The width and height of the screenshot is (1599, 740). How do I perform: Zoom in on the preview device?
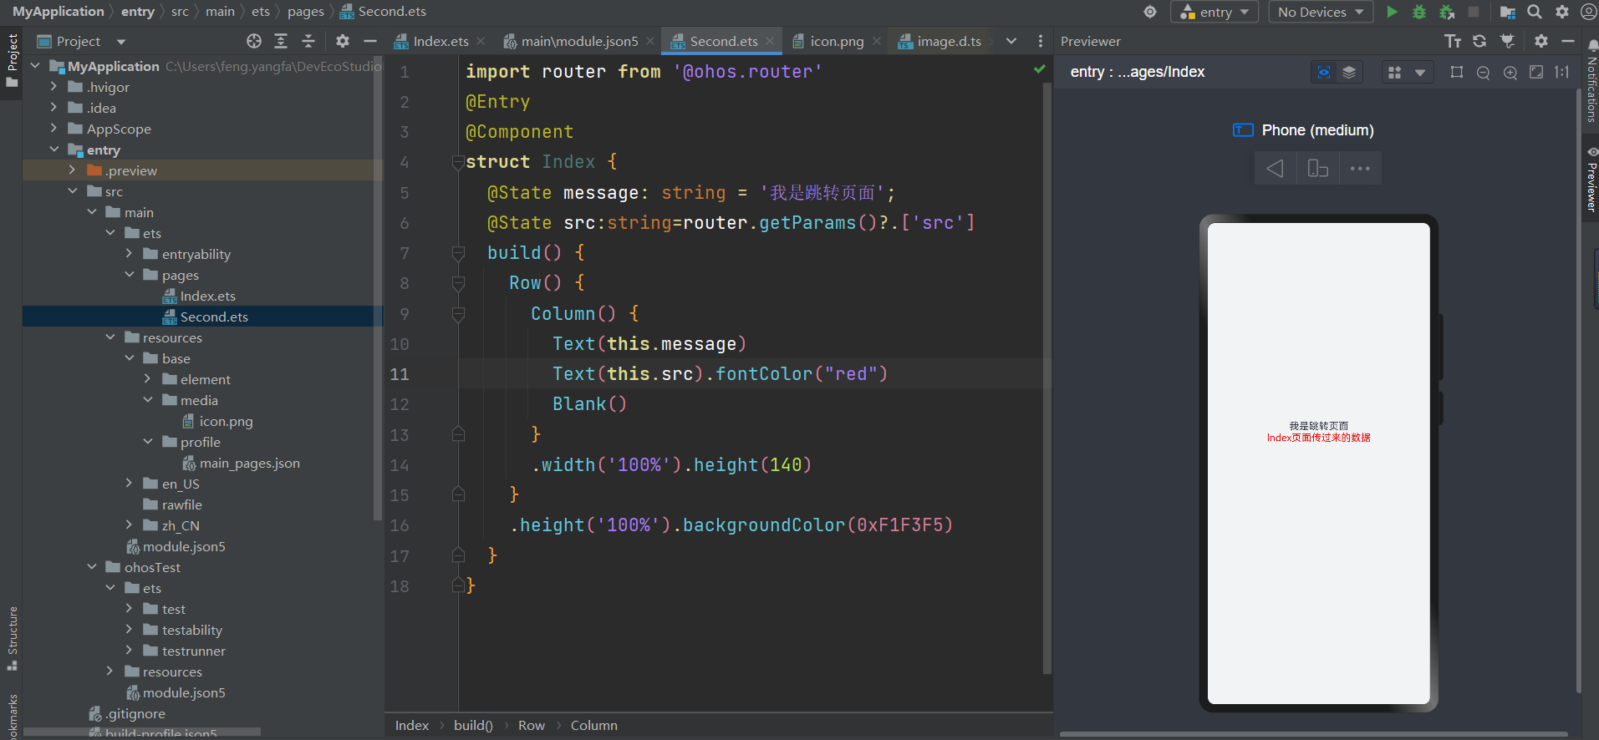pos(1510,73)
